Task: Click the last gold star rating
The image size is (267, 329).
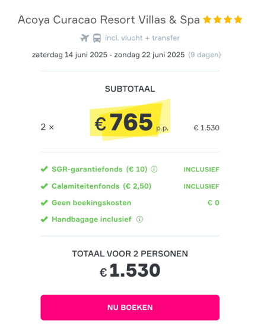Action: 238,20
